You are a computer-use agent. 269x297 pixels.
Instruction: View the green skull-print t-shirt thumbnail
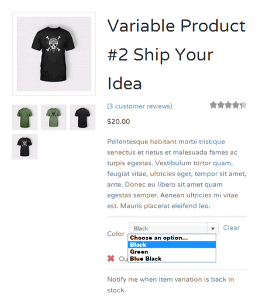[x=54, y=117]
